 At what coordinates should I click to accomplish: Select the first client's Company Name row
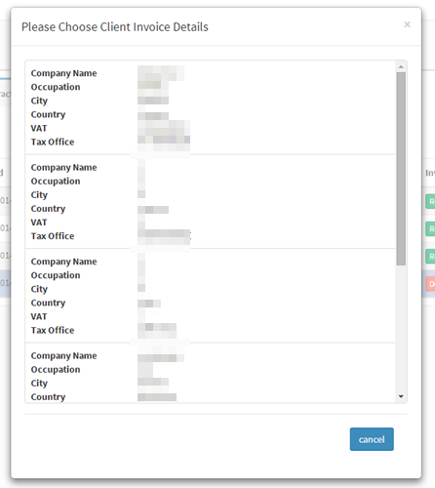click(x=210, y=73)
